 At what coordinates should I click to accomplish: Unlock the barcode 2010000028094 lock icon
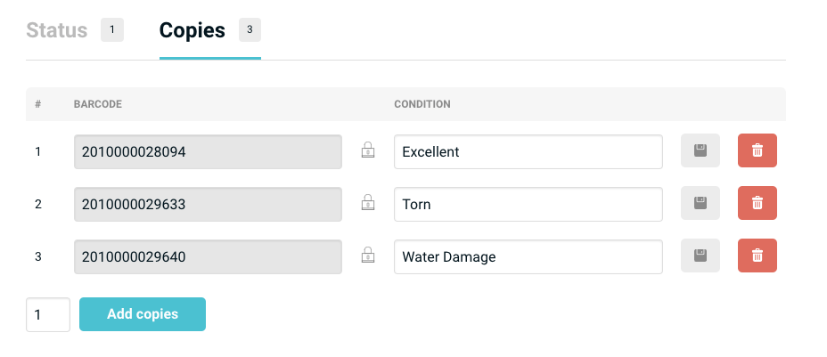tap(367, 151)
